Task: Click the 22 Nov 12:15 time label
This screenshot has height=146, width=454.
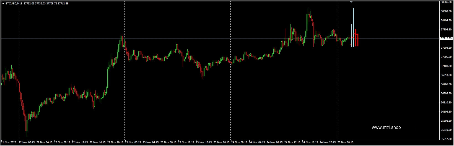Action: 80,143
